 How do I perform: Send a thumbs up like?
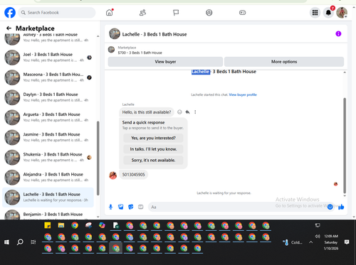pyautogui.click(x=341, y=207)
